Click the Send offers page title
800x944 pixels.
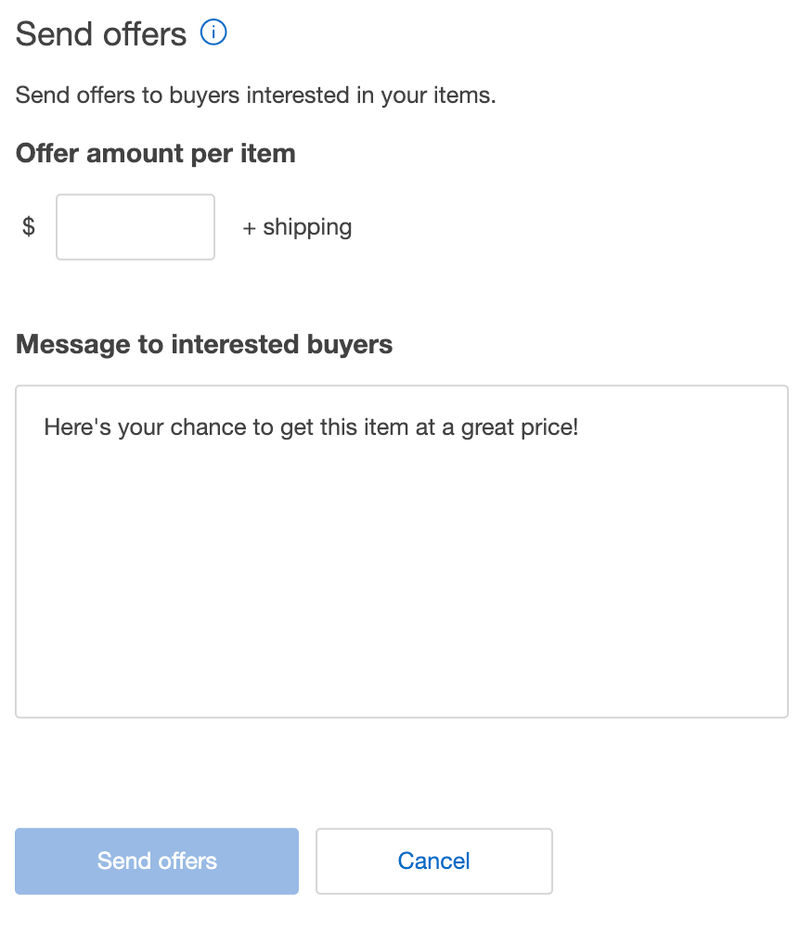100,33
